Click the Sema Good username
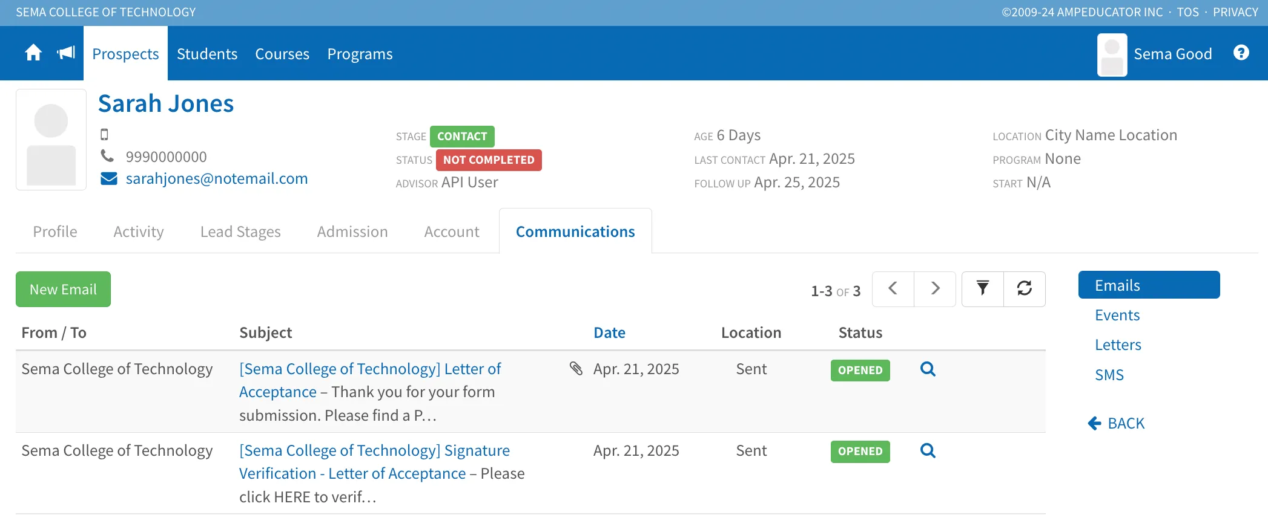The width and height of the screenshot is (1268, 515). pyautogui.click(x=1173, y=54)
